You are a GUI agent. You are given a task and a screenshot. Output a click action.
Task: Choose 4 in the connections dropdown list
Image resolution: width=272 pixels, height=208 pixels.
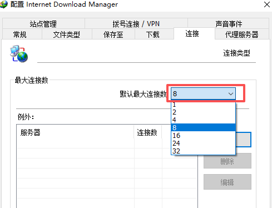click(203, 120)
